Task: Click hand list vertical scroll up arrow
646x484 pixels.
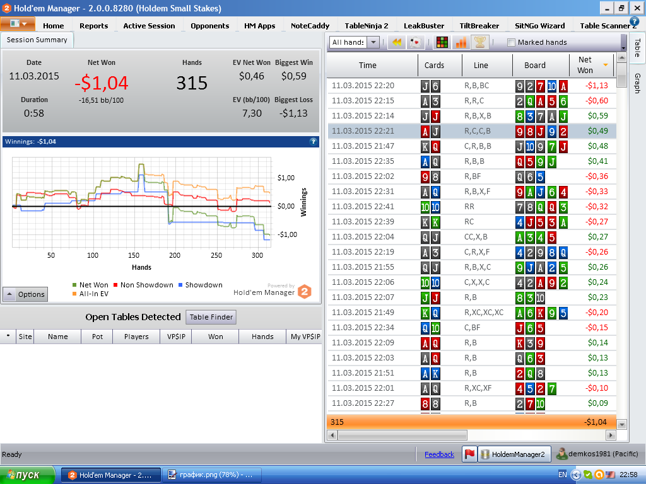Action: (x=621, y=58)
